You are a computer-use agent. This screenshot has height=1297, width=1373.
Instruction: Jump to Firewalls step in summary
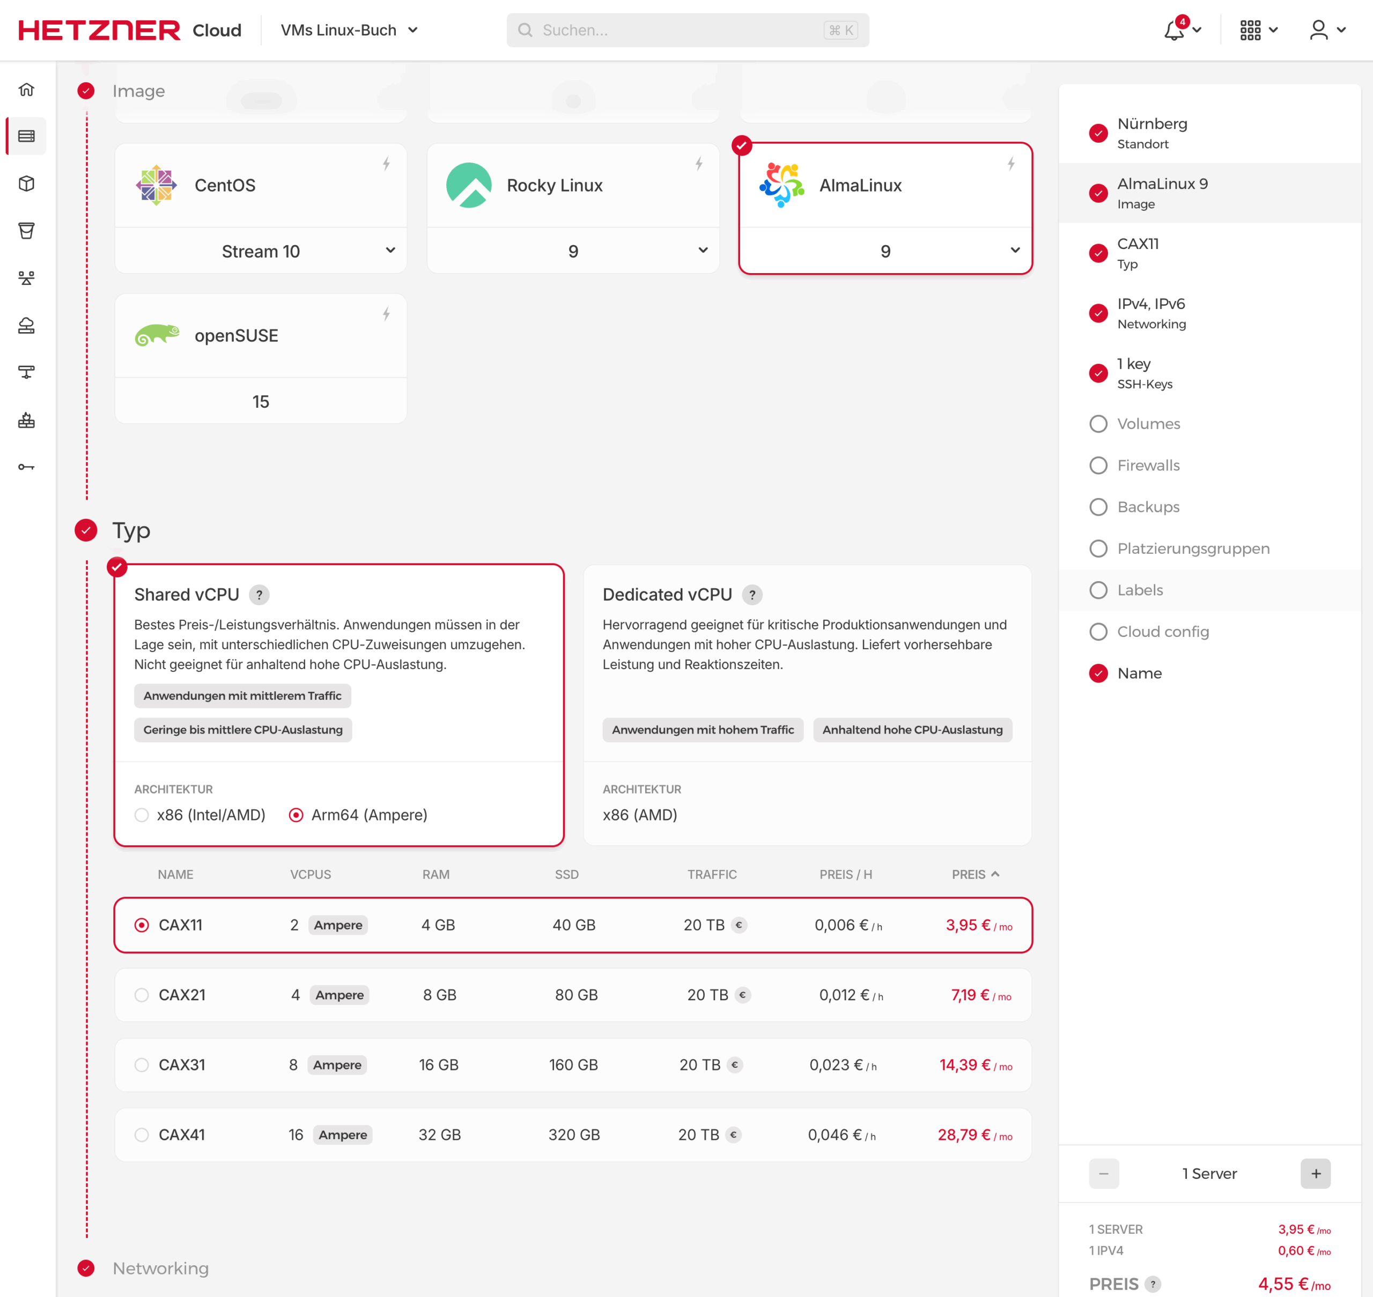(1209, 465)
